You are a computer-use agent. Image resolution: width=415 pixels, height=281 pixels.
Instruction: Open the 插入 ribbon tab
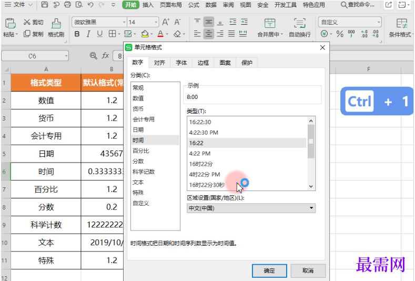[x=148, y=5]
